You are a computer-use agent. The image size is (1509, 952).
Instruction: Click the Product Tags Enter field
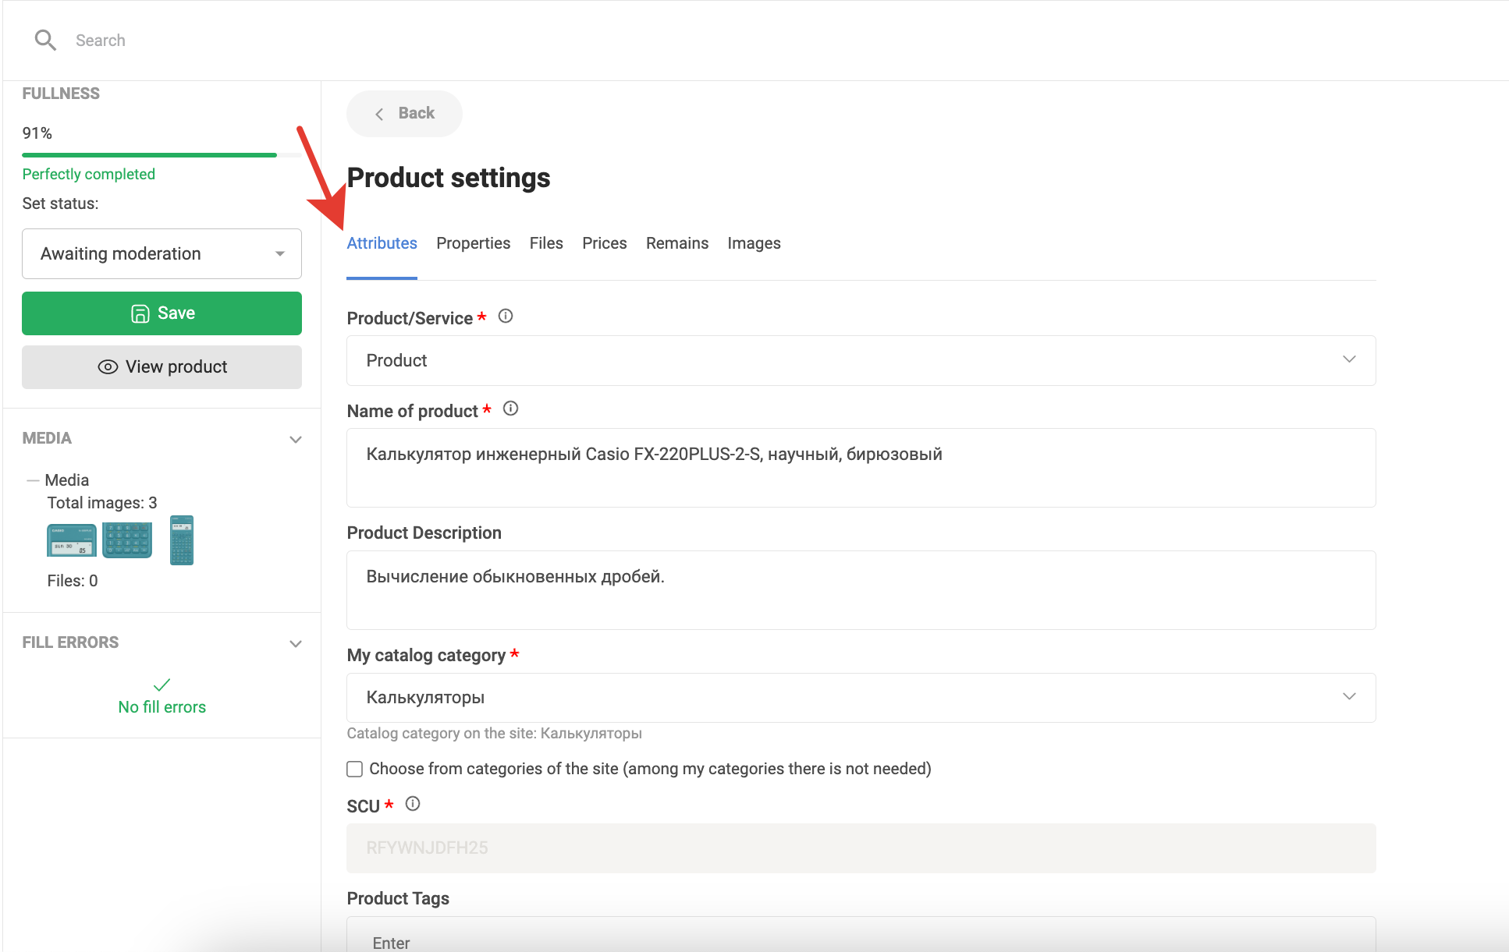click(x=861, y=936)
